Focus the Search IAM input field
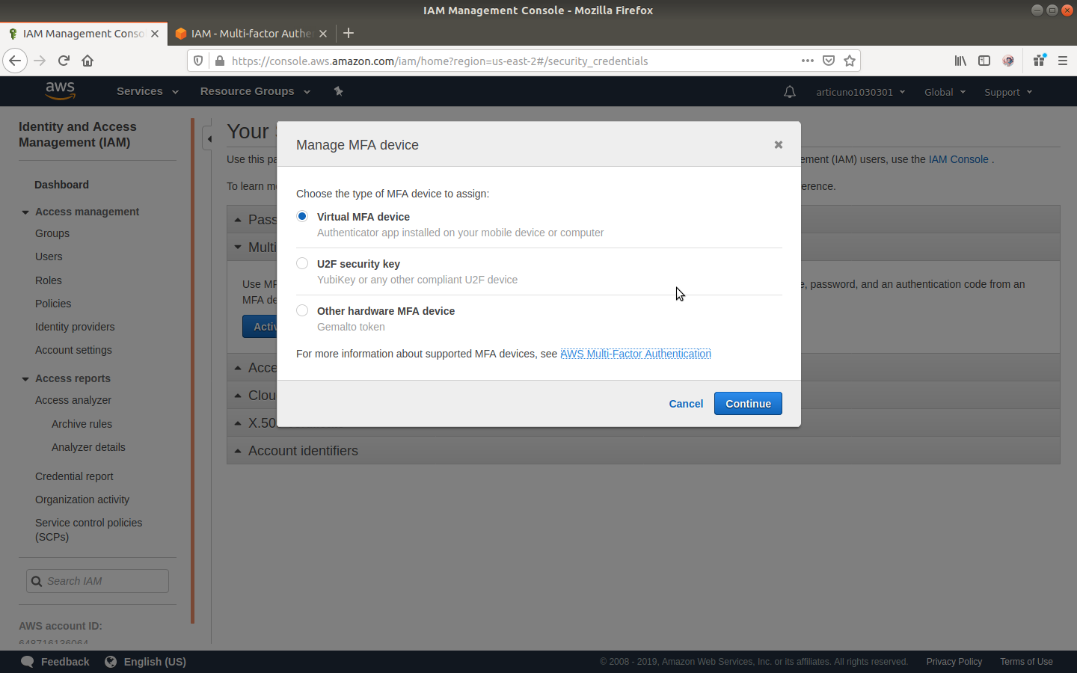Screen dimensions: 1077x673 (97, 581)
